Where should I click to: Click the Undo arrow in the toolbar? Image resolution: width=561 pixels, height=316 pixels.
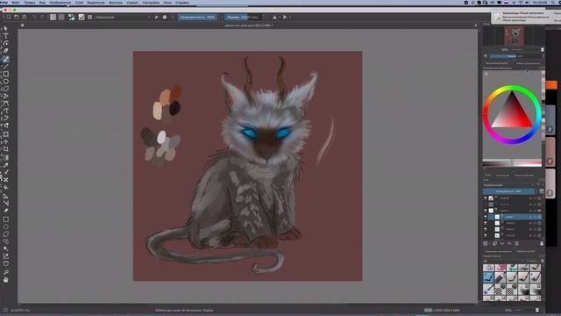34,17
